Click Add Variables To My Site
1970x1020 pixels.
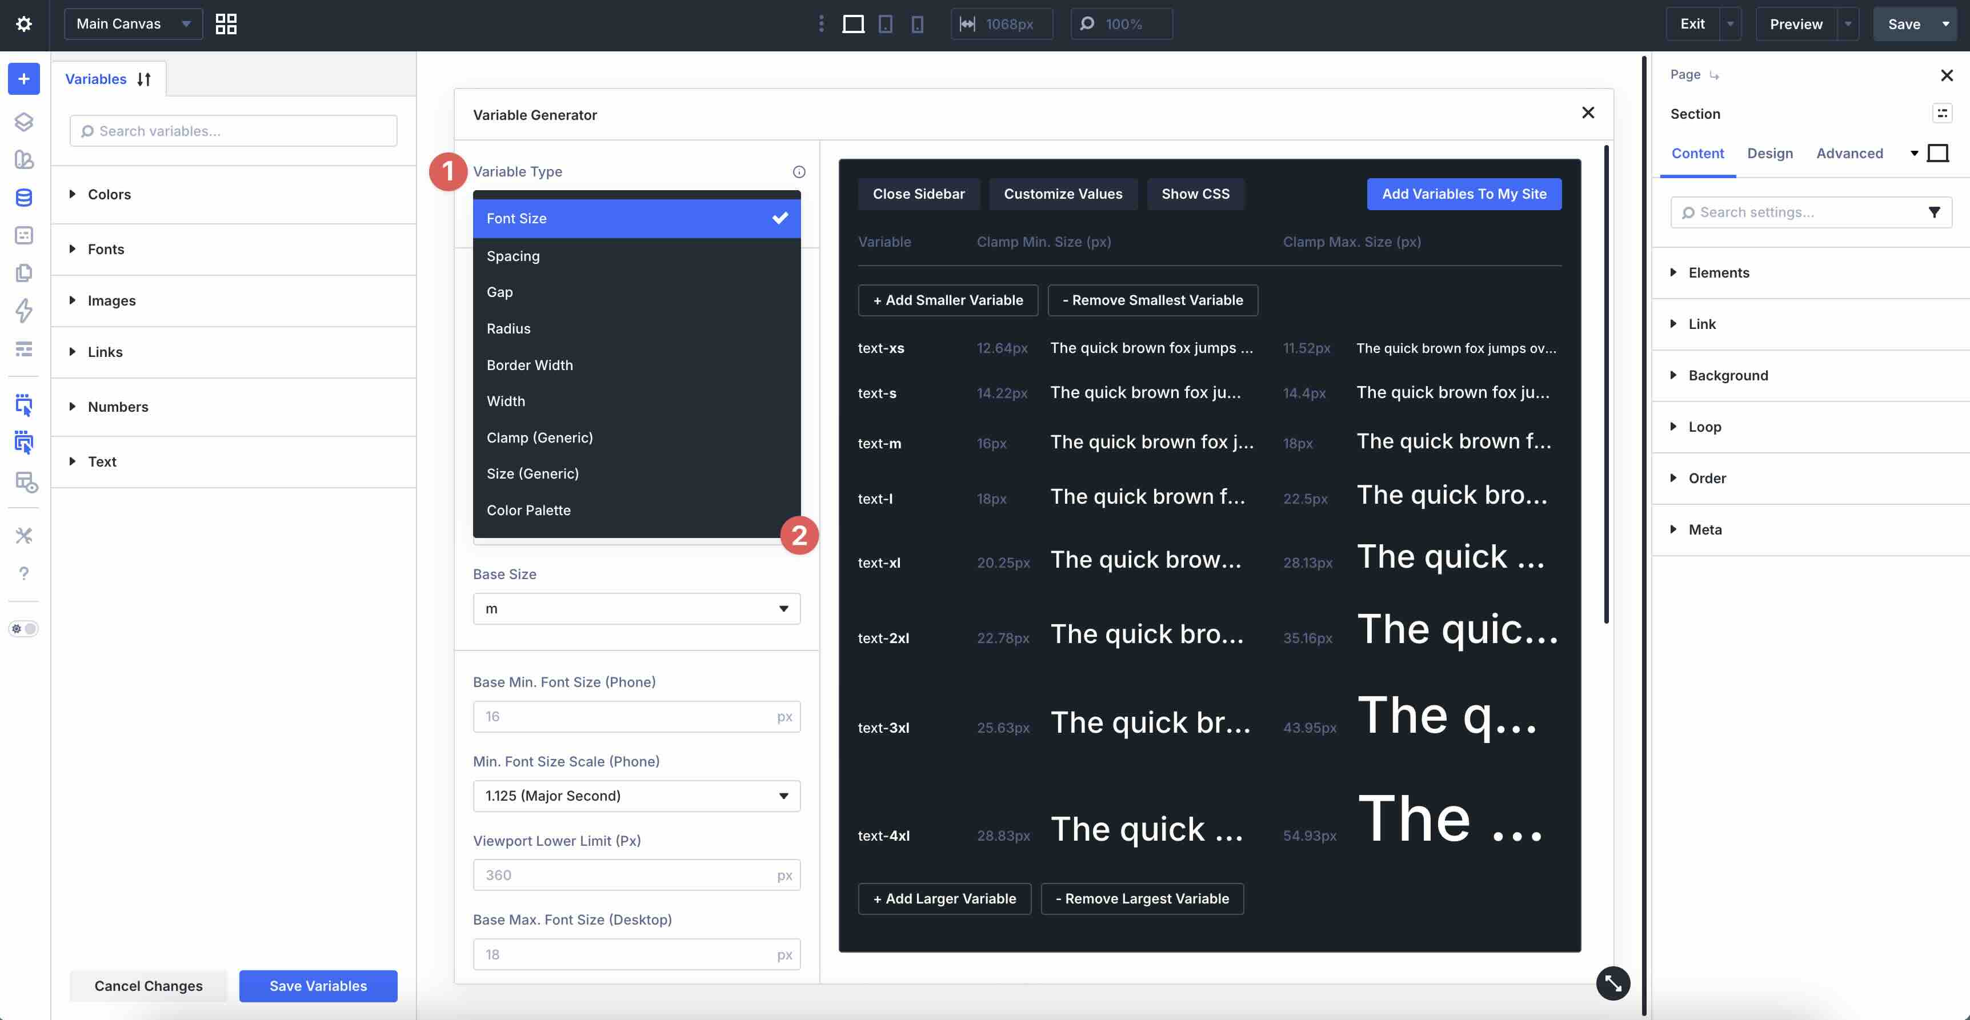1464,194
